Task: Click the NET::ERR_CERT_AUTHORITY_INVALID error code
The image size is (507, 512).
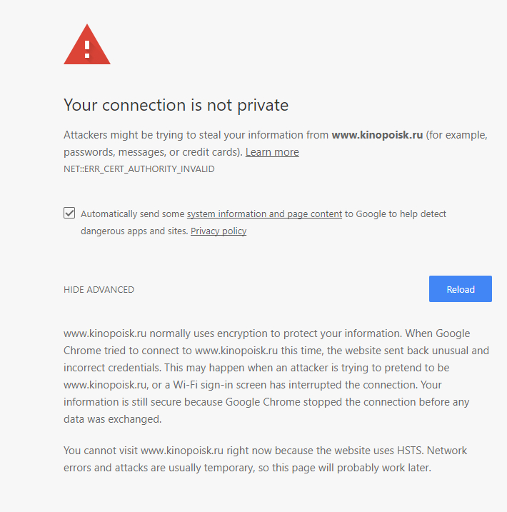Action: click(x=139, y=169)
